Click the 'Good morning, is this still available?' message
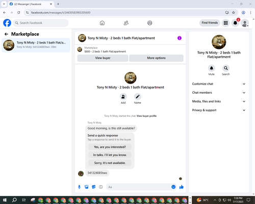This screenshot has width=255, height=204. [x=111, y=129]
